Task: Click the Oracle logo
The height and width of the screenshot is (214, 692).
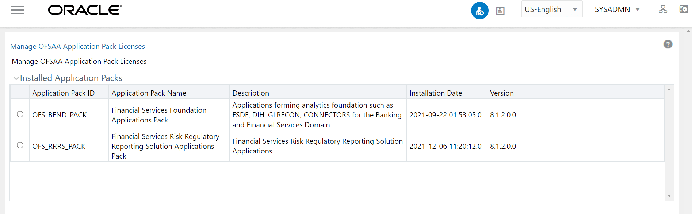Action: tap(84, 10)
